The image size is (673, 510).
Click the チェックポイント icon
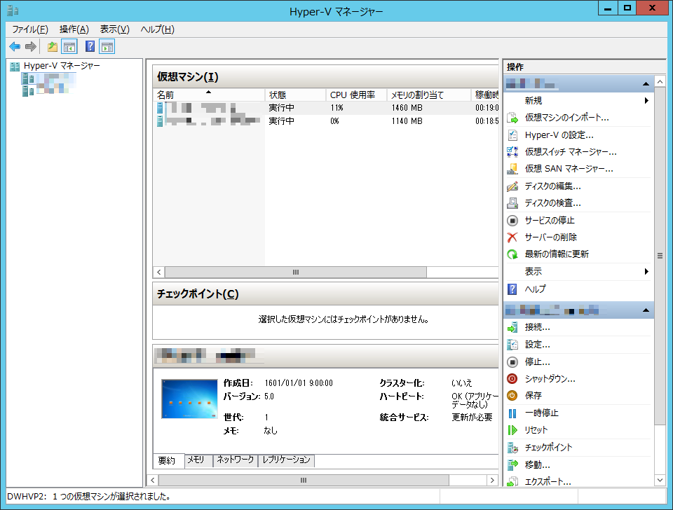tap(512, 448)
